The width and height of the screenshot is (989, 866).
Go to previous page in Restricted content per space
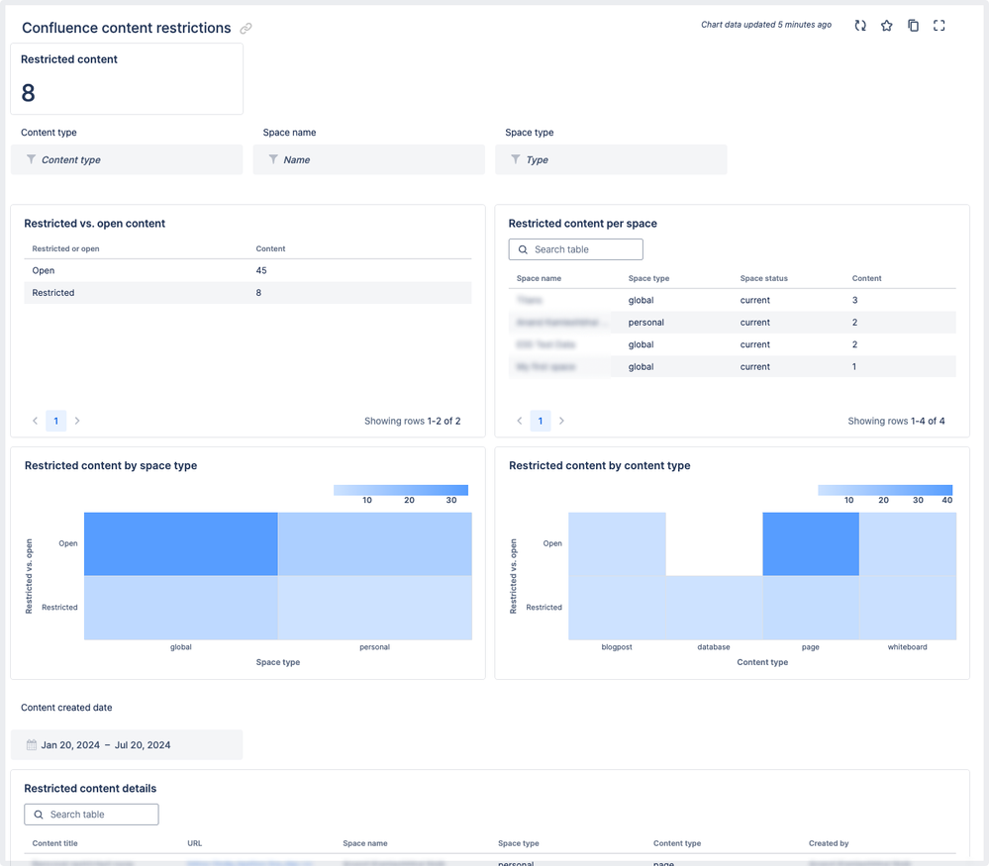[520, 421]
